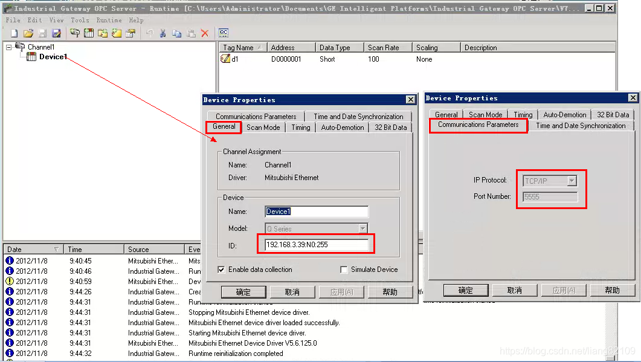Switch to Scan Mode tab in left dialog

tap(263, 127)
